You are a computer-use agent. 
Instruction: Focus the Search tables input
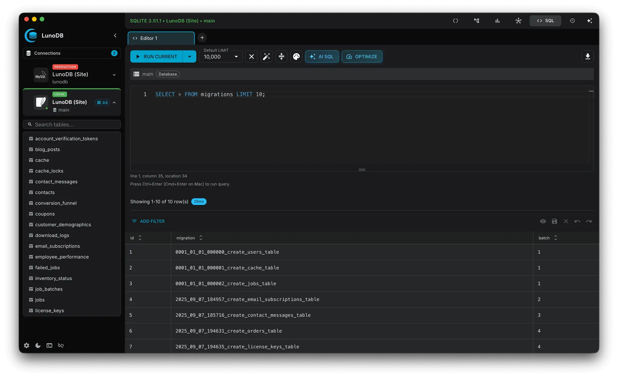tap(72, 125)
